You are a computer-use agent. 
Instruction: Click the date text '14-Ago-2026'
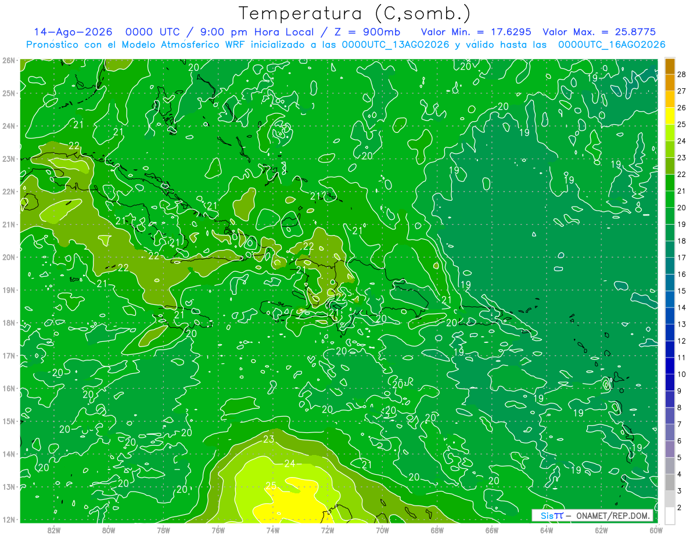[x=73, y=32]
